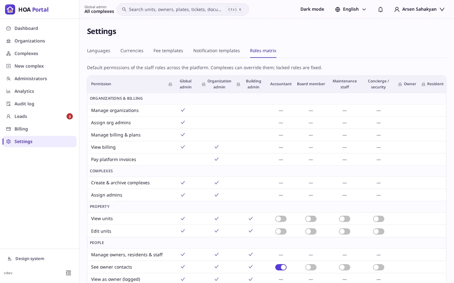Enable View units for Board member
This screenshot has height=283, width=454.
click(311, 219)
